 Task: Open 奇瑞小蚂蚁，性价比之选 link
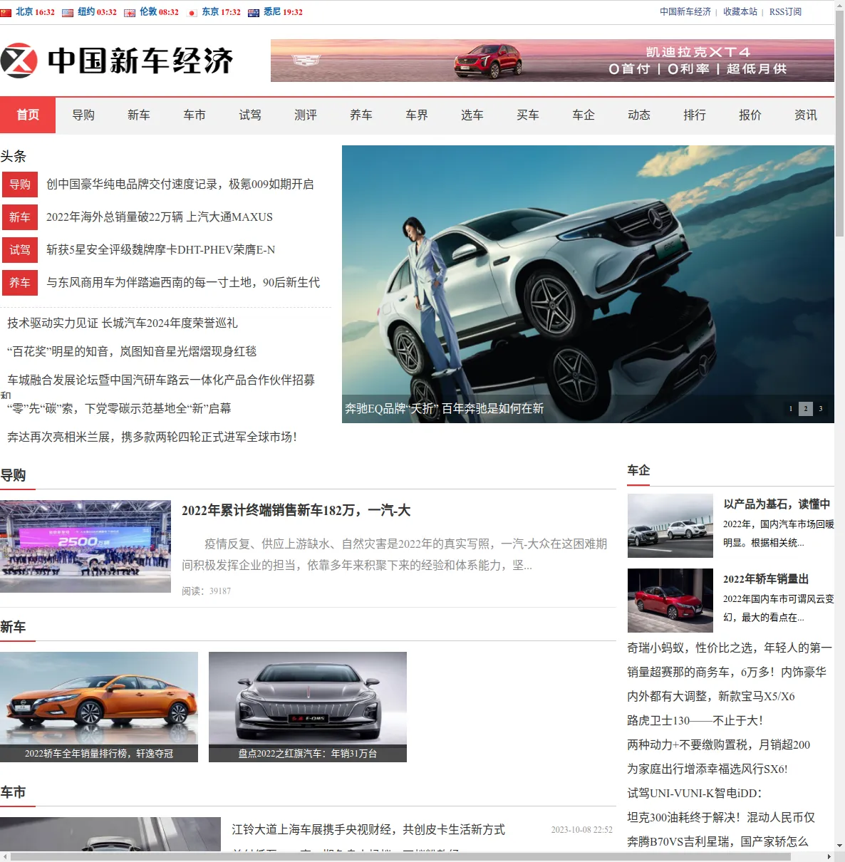(x=730, y=648)
